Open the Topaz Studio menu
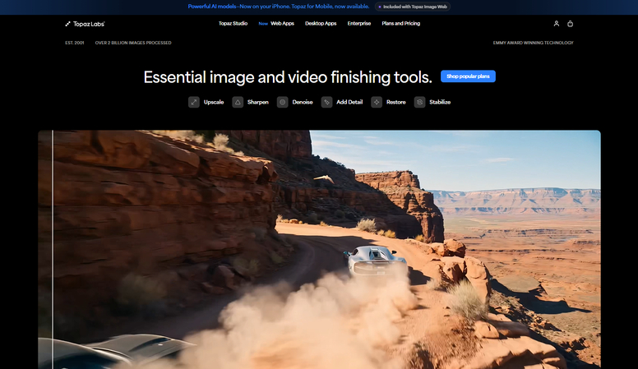The width and height of the screenshot is (638, 369). click(x=233, y=24)
